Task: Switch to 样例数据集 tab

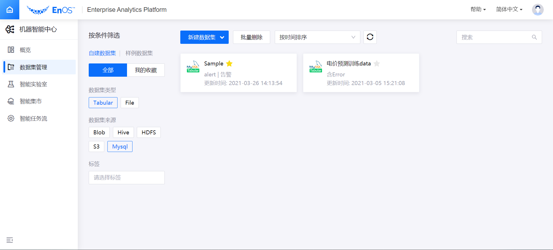Action: pyautogui.click(x=139, y=53)
